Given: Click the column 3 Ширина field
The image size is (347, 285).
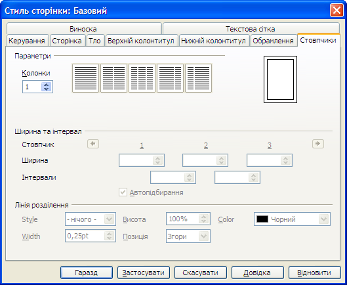Looking at the screenshot, I should [x=270, y=160].
